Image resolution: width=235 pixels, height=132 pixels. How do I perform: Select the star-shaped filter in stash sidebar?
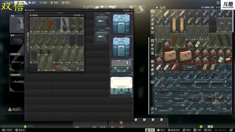click(152, 28)
